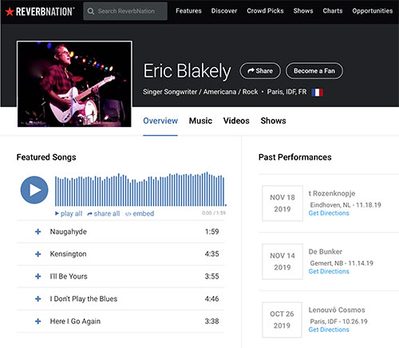The image size is (399, 348).
Task: Get Directions for De Bunker show
Action: [329, 271]
